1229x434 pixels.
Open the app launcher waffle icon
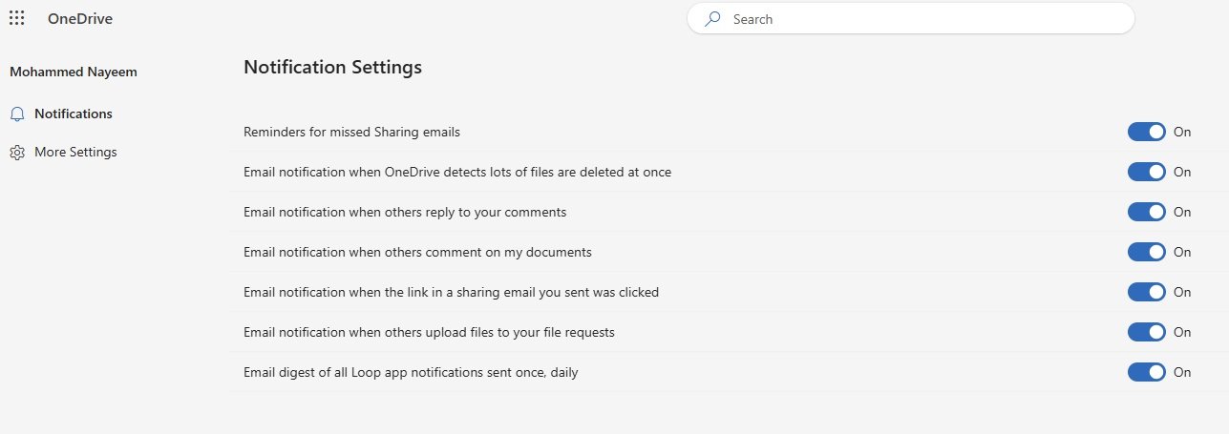click(x=16, y=18)
